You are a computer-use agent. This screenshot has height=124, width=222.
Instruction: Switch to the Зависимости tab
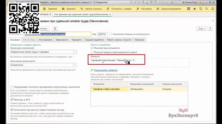[x=62, y=40]
